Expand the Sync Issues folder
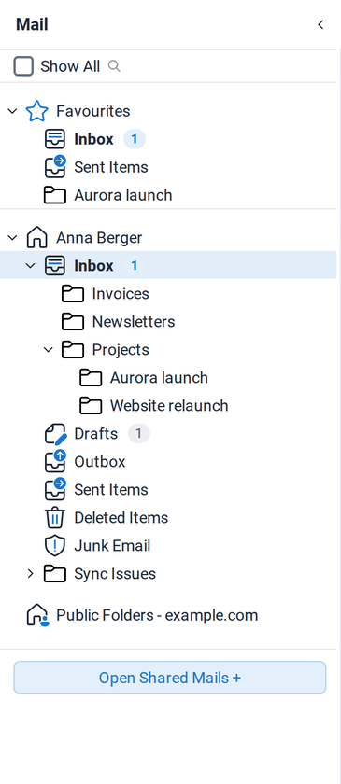Image resolution: width=341 pixels, height=784 pixels. pyautogui.click(x=30, y=573)
